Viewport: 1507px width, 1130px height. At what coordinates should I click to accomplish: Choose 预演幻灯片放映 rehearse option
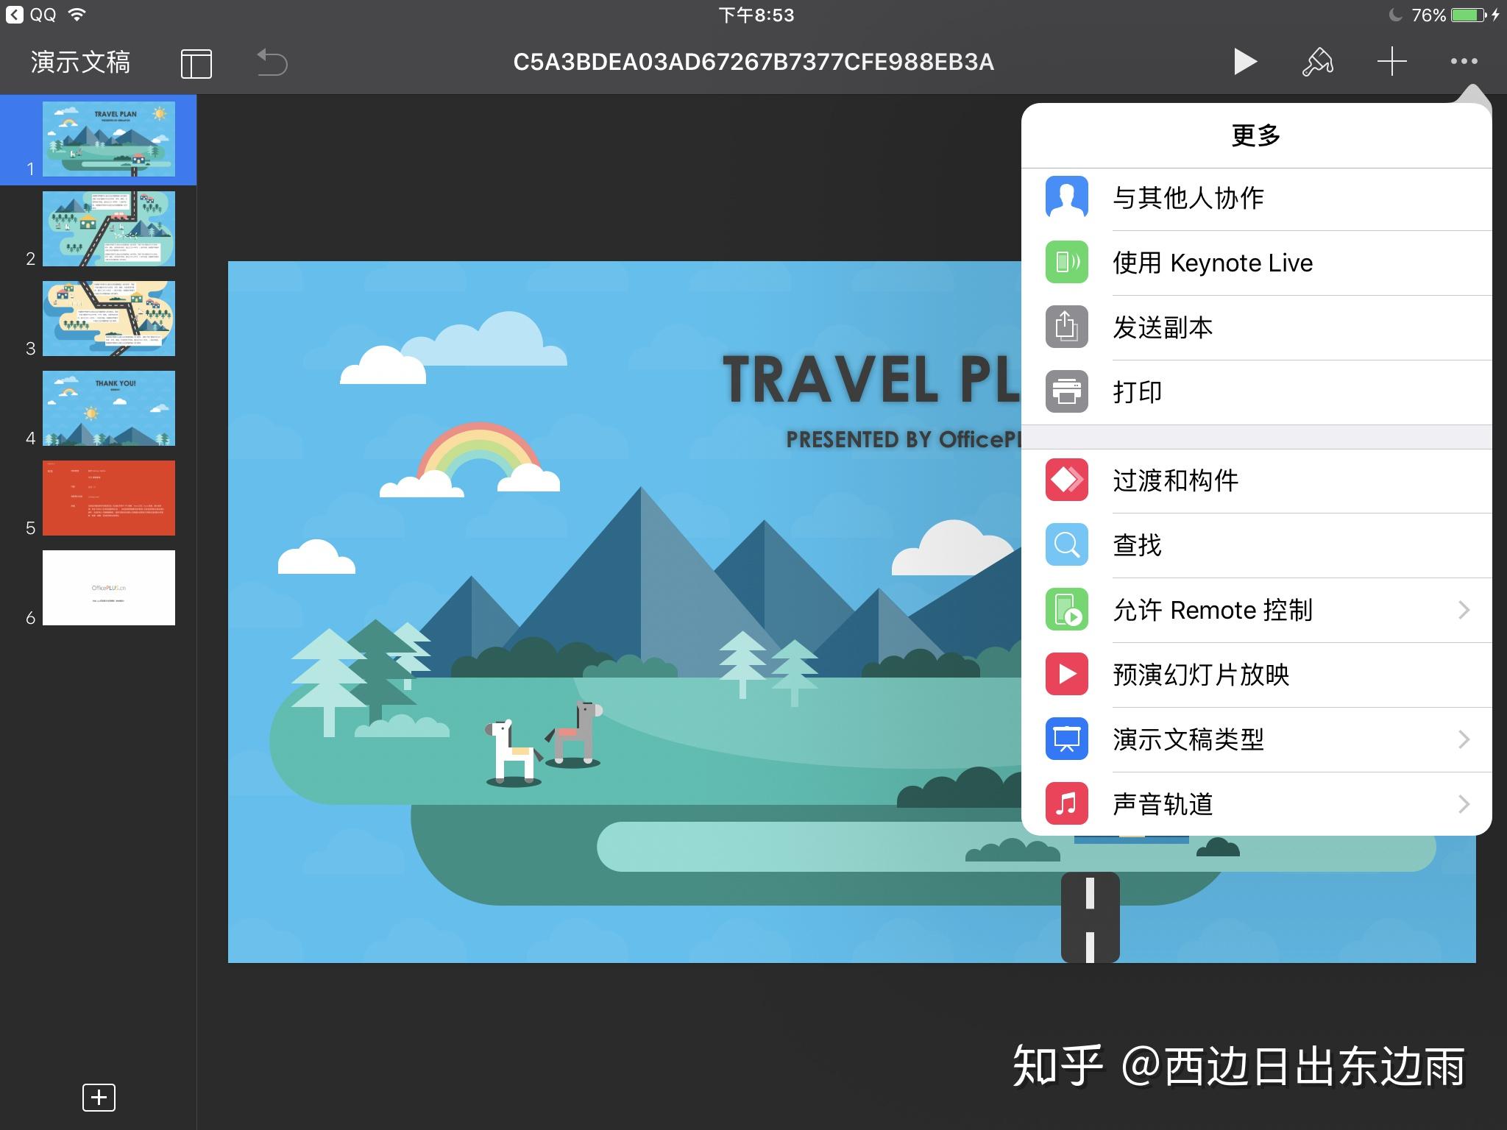point(1257,675)
